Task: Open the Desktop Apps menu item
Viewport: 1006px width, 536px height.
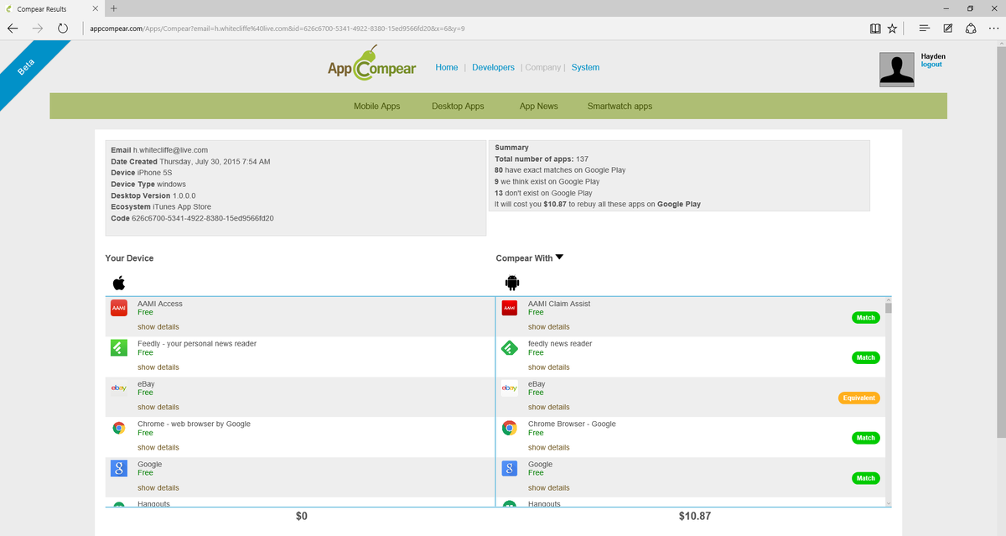Action: pyautogui.click(x=458, y=107)
